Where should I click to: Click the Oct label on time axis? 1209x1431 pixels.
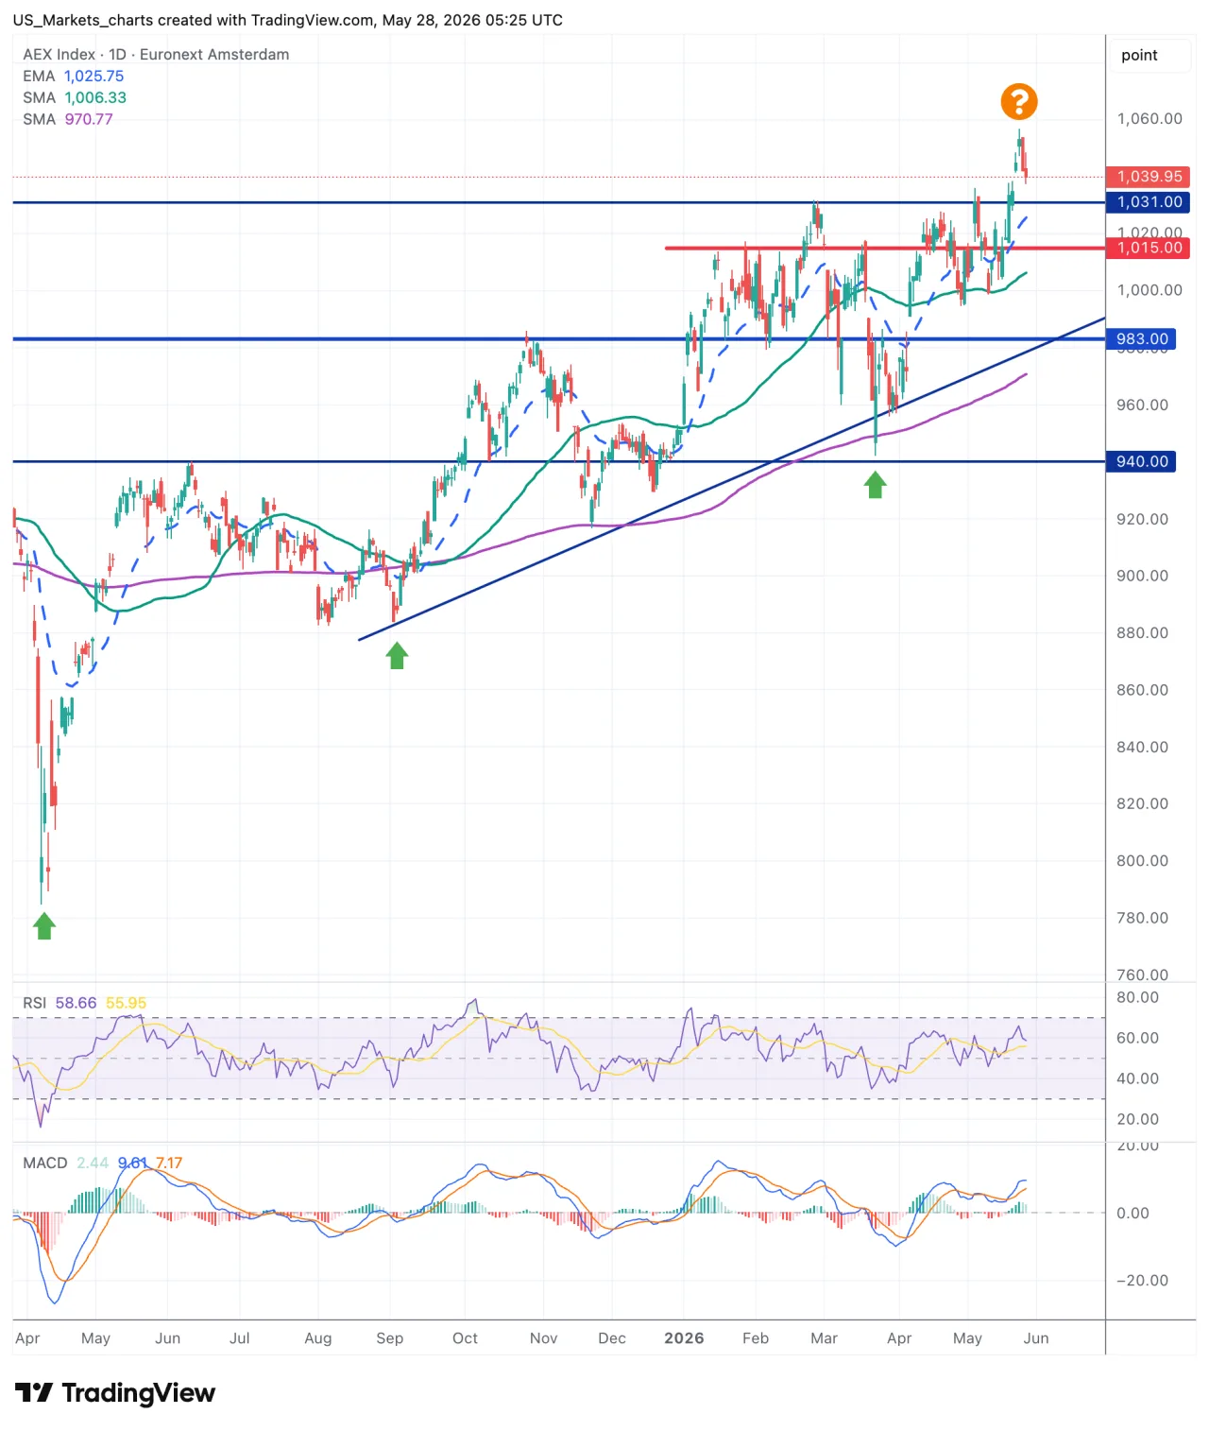click(x=466, y=1338)
